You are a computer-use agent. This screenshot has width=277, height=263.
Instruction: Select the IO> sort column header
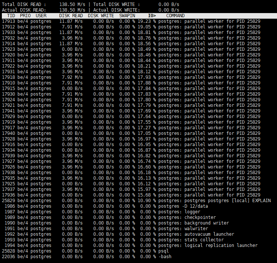(x=152, y=16)
